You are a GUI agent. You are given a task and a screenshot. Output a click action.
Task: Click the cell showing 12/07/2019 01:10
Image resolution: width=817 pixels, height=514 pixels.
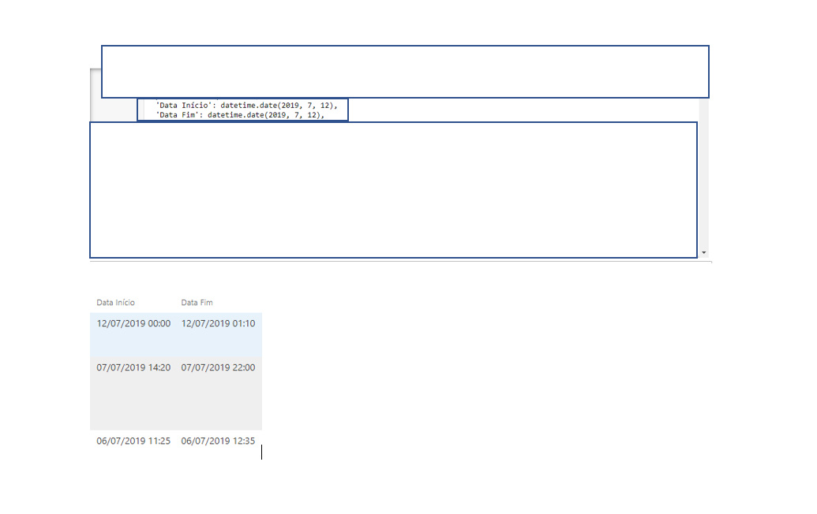[x=219, y=323]
